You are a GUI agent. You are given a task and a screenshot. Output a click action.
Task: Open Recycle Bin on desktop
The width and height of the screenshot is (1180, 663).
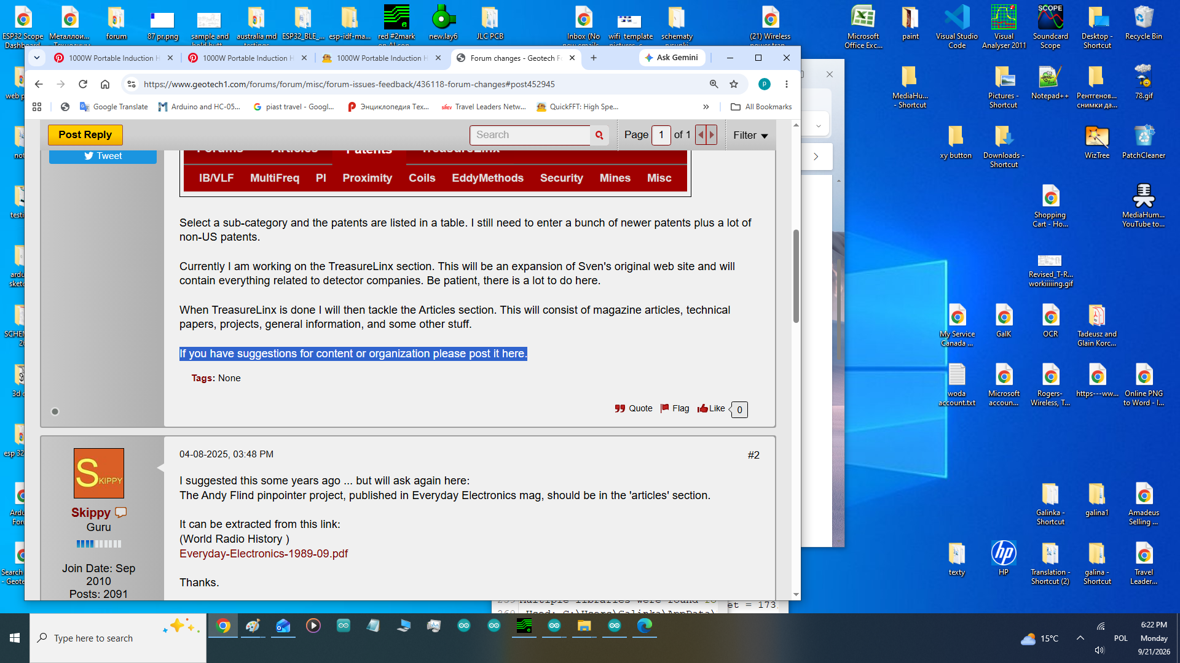tap(1144, 22)
